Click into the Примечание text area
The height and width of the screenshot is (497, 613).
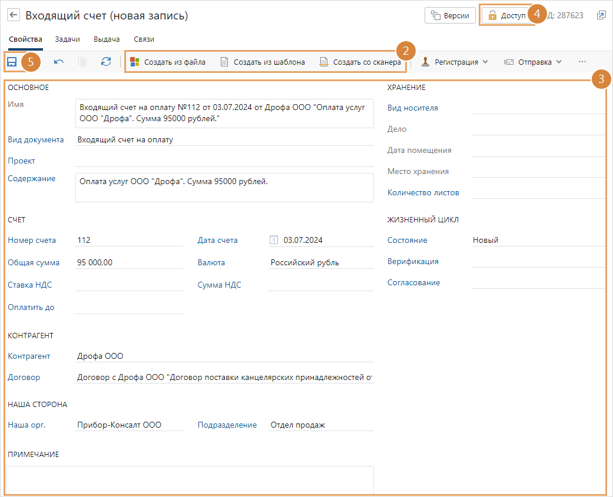[190, 479]
